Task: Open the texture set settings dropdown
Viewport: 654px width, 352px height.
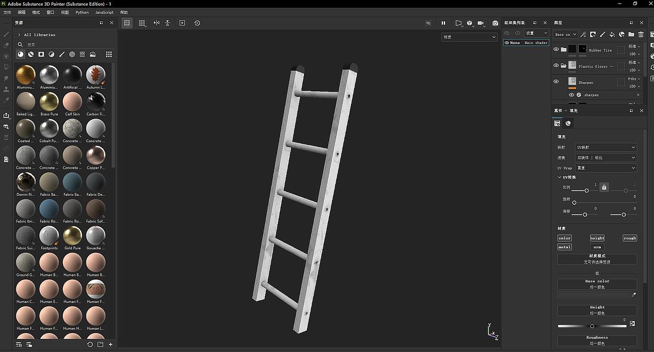Action: (x=536, y=33)
